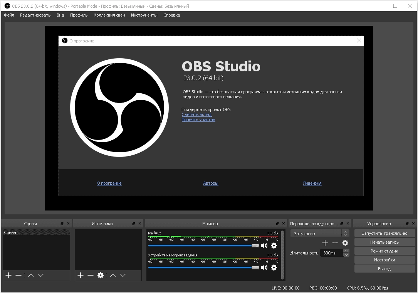Add a new scene with plus icon
The width and height of the screenshot is (418, 293).
click(8, 275)
